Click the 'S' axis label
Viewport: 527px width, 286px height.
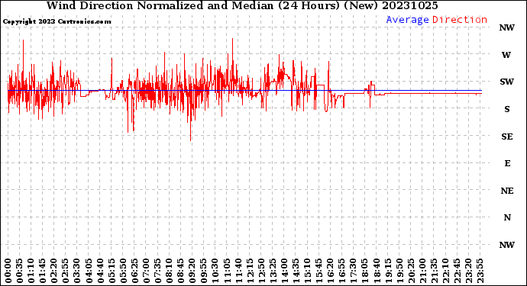pyautogui.click(x=507, y=109)
